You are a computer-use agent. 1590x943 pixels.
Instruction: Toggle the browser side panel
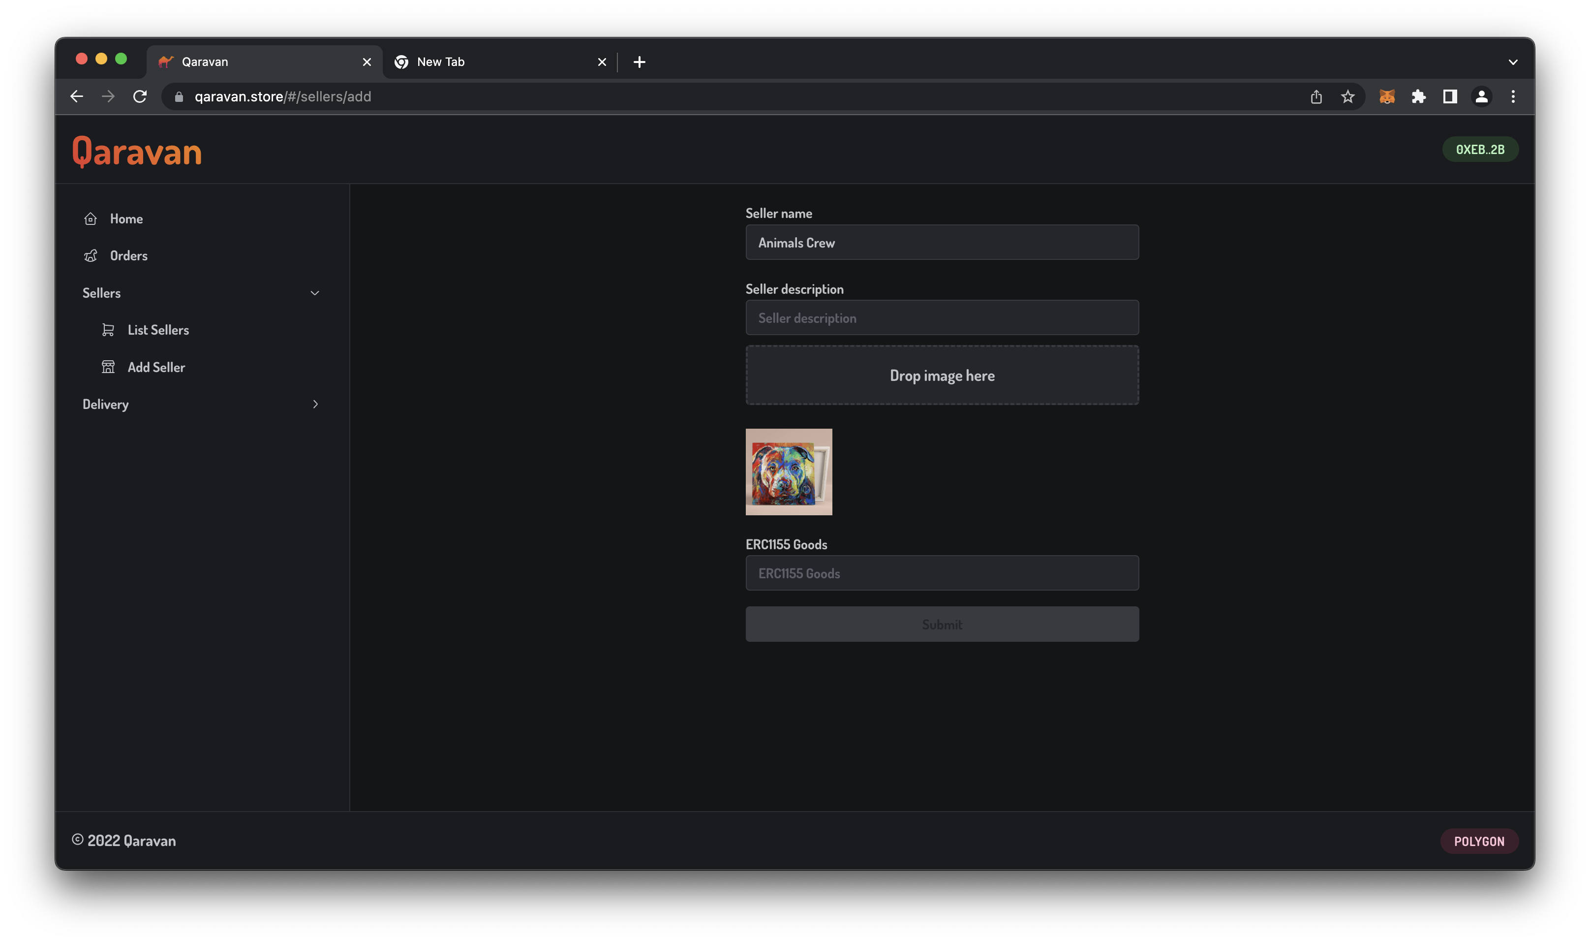coord(1450,96)
